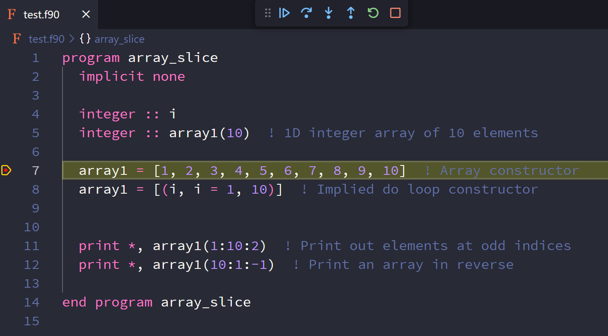Stop the debugging session
This screenshot has width=608, height=336.
(x=395, y=13)
